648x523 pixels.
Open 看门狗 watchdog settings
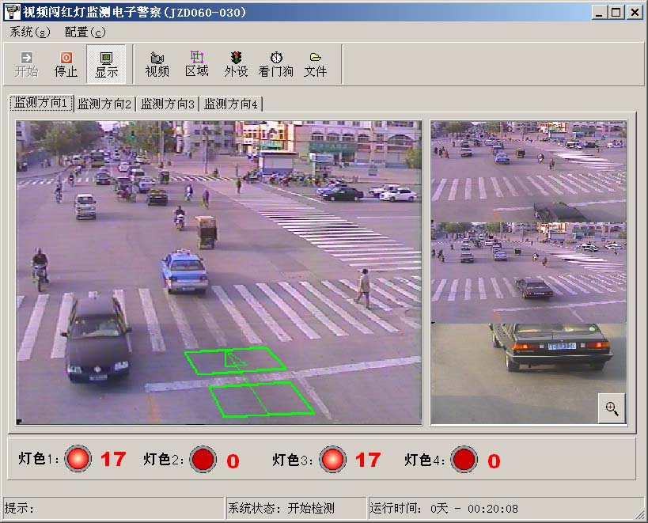pos(275,64)
